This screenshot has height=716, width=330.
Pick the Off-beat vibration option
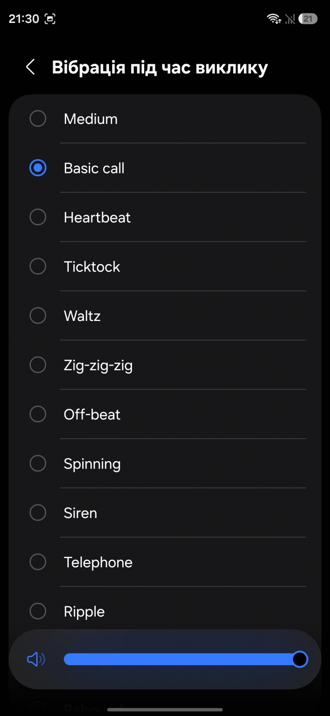pos(92,414)
